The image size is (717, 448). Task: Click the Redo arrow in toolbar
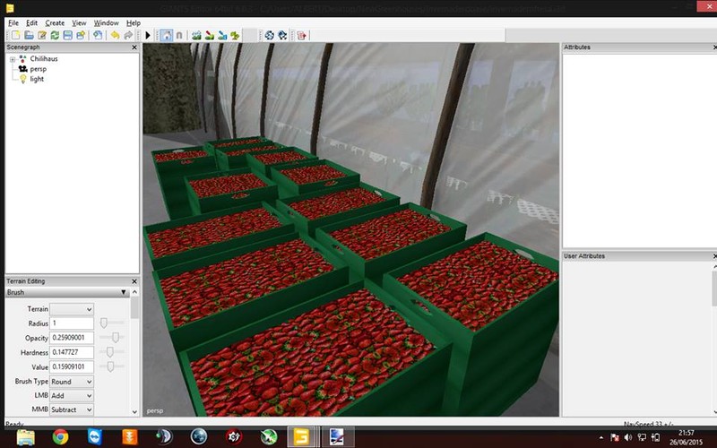coord(128,35)
